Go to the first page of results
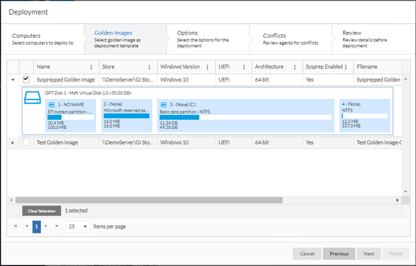This screenshot has height=266, width=416. point(15,226)
